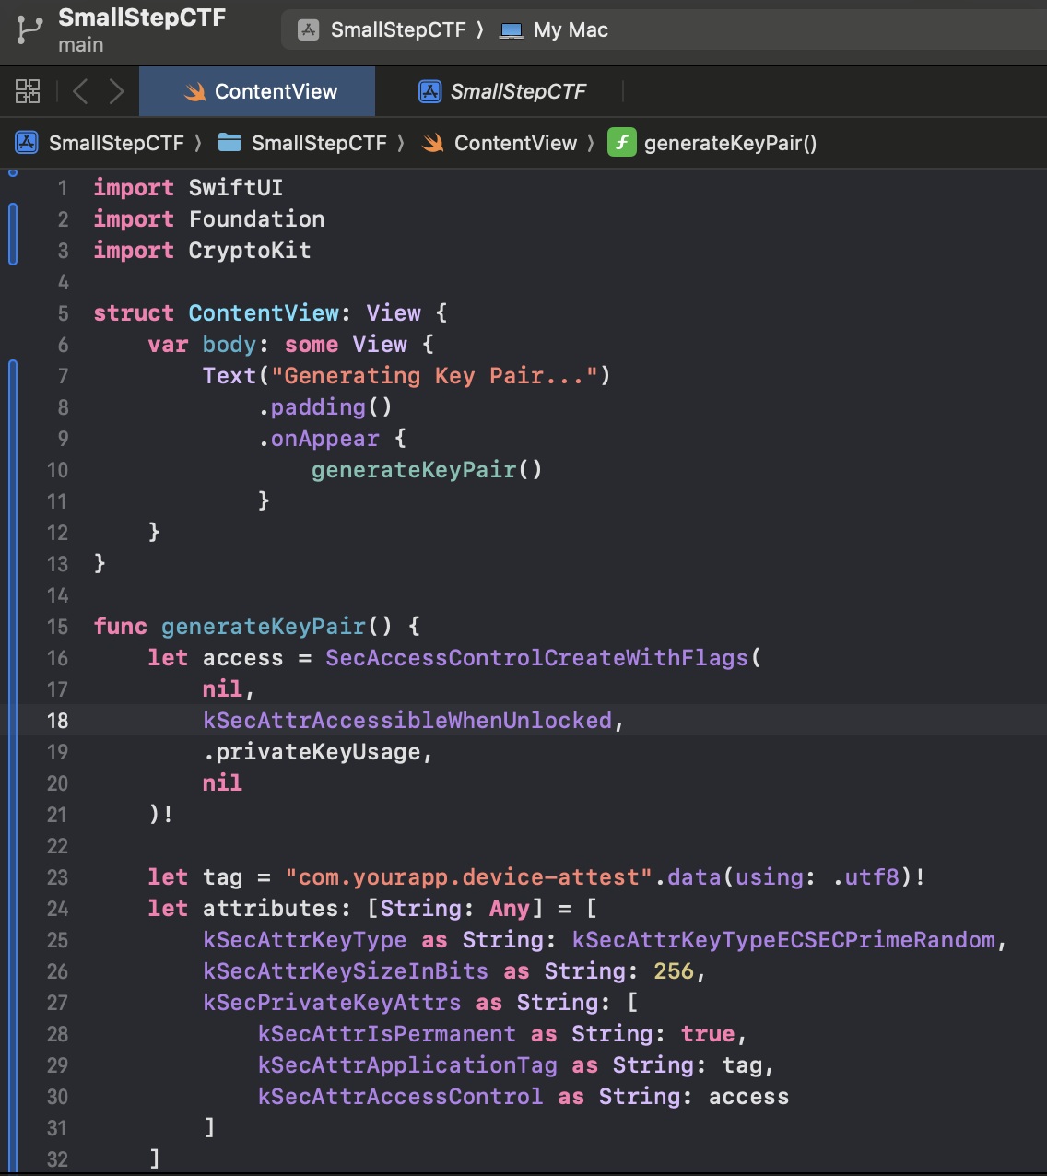The height and width of the screenshot is (1176, 1047).
Task: Open the breadcrumb chevron after ContentView
Action: point(591,143)
